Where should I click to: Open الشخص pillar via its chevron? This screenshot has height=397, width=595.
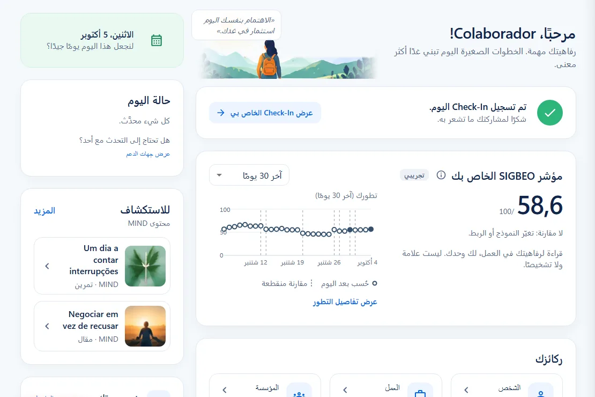coord(466,390)
